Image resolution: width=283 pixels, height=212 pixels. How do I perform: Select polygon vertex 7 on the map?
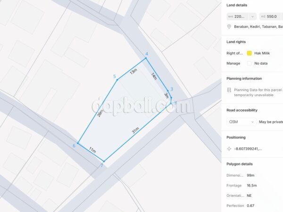(x=104, y=161)
